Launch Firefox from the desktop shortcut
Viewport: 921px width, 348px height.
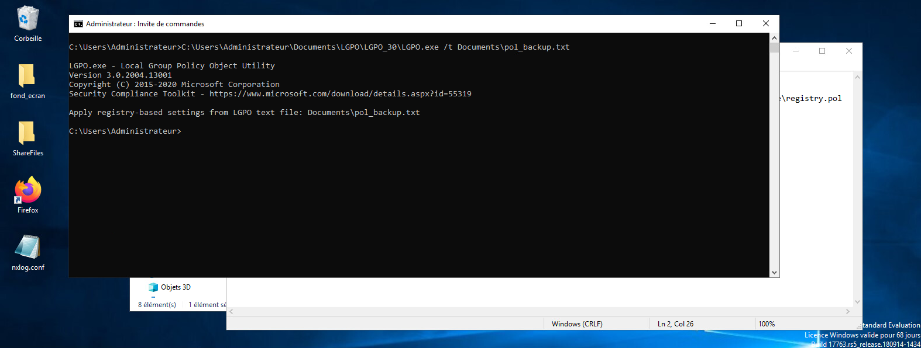pos(28,191)
